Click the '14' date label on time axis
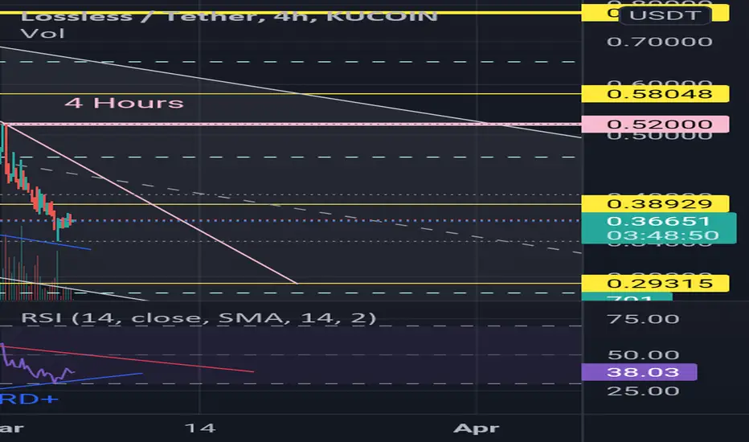 [200, 428]
